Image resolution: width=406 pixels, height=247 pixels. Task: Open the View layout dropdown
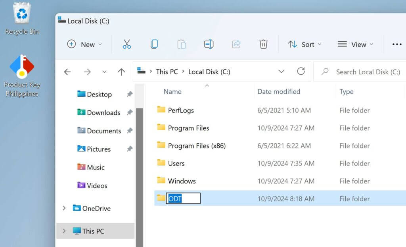[355, 44]
